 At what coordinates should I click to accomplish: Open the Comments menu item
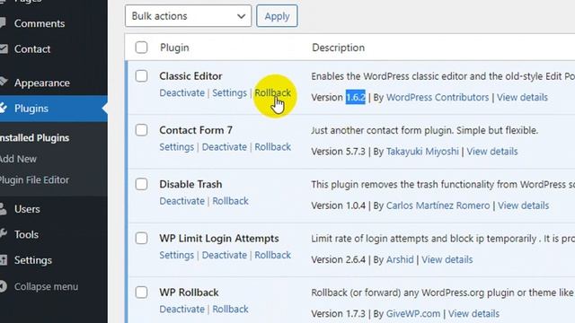[x=40, y=23]
